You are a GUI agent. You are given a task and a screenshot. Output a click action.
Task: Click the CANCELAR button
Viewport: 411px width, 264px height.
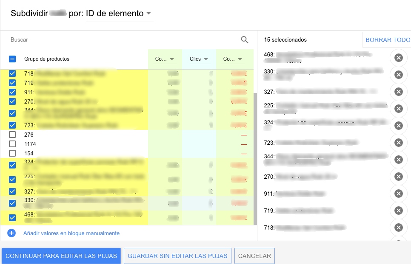(x=254, y=256)
